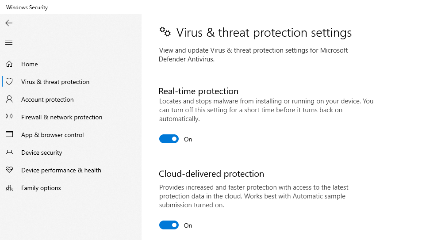Open the hamburger navigation menu
This screenshot has width=441, height=240.
click(9, 43)
